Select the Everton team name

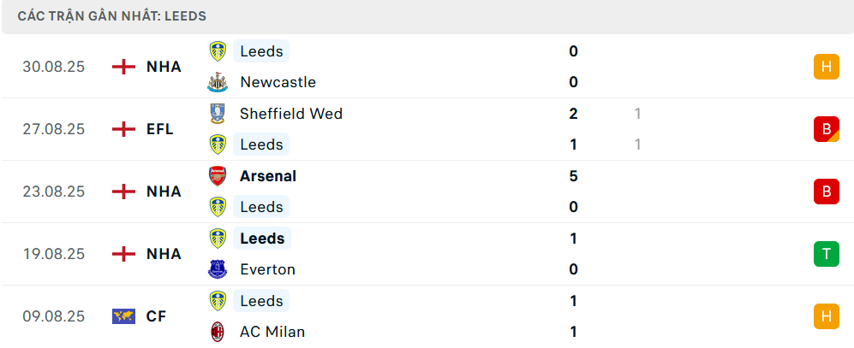tap(267, 269)
